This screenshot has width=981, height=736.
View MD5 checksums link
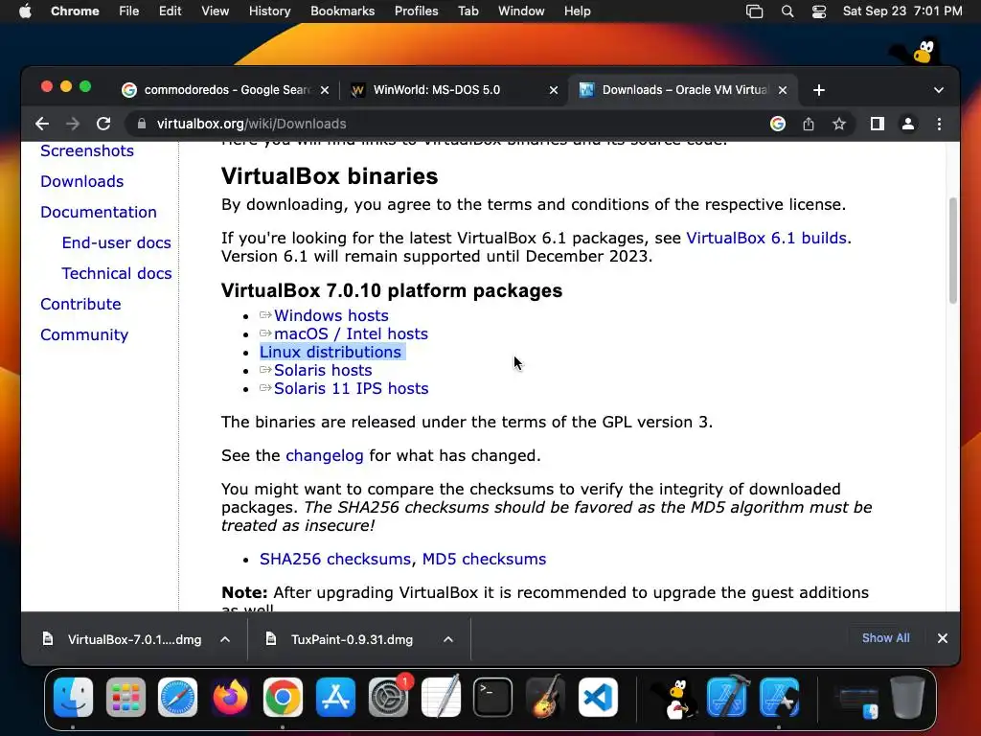point(484,559)
